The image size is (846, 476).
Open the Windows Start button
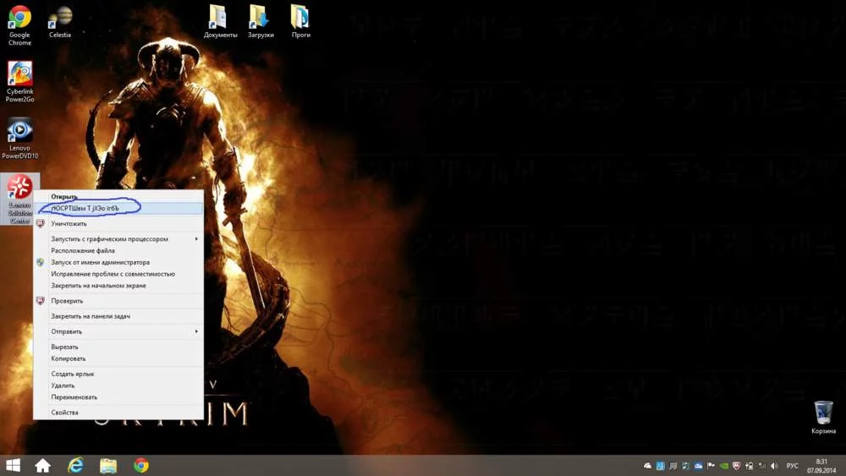click(13, 465)
